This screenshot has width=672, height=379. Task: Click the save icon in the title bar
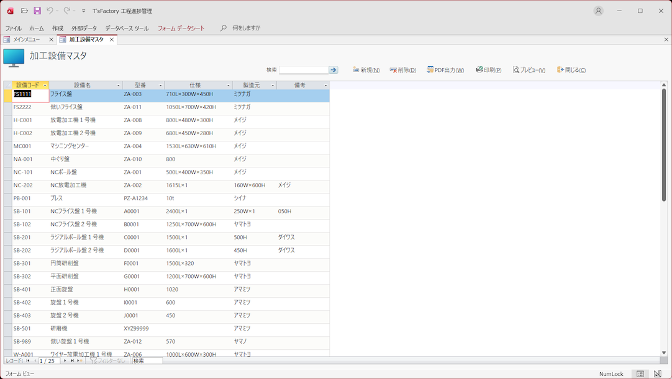37,11
